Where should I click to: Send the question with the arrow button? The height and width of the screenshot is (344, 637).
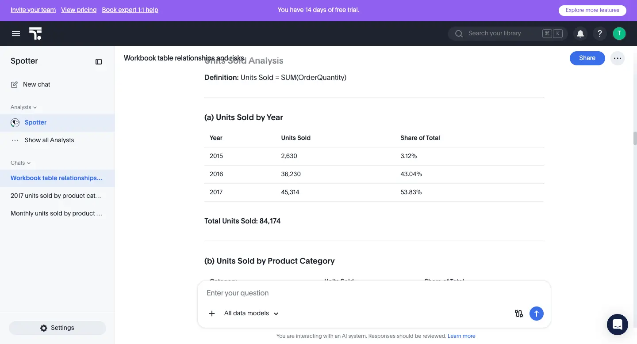click(x=537, y=314)
